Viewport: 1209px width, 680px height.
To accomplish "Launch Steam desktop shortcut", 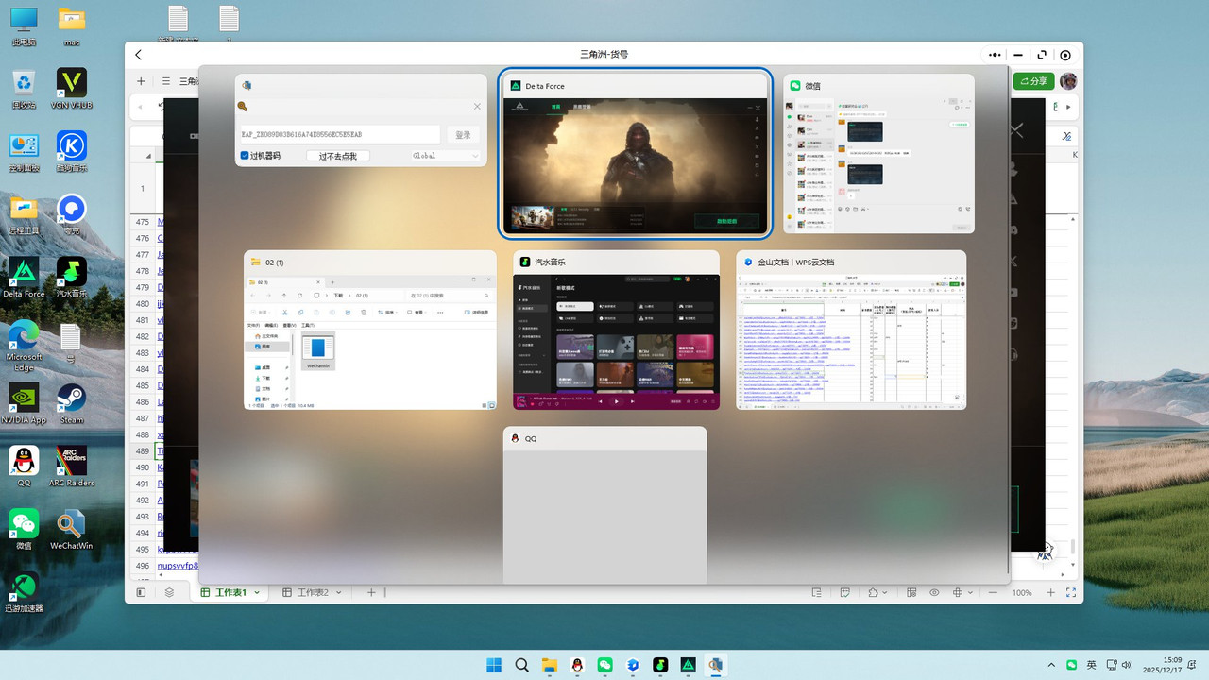I will [72, 404].
